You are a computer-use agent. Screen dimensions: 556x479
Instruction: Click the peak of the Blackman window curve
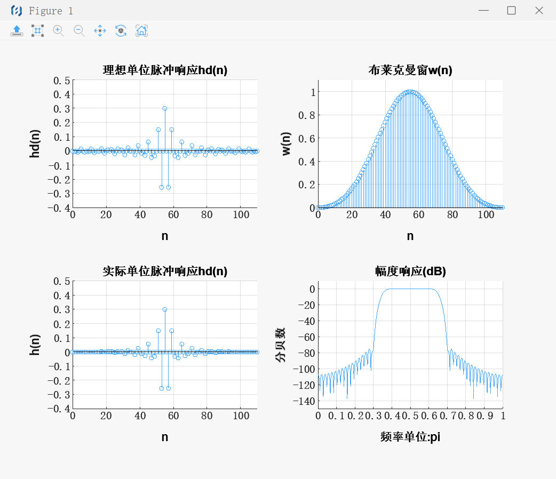tap(410, 92)
